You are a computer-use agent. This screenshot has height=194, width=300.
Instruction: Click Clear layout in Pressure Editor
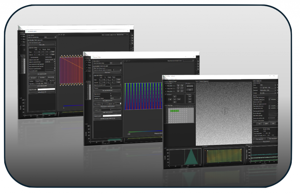pos(107,72)
